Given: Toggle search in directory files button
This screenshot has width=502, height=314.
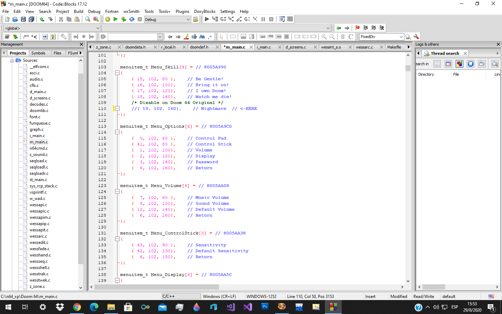Looking at the screenshot, I should coord(482,64).
